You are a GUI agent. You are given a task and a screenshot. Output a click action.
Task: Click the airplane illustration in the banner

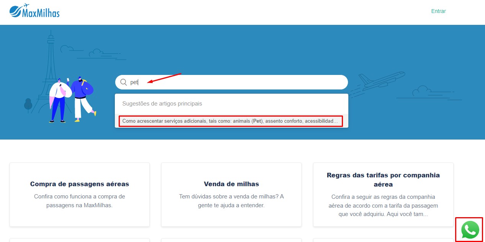tap(381, 81)
